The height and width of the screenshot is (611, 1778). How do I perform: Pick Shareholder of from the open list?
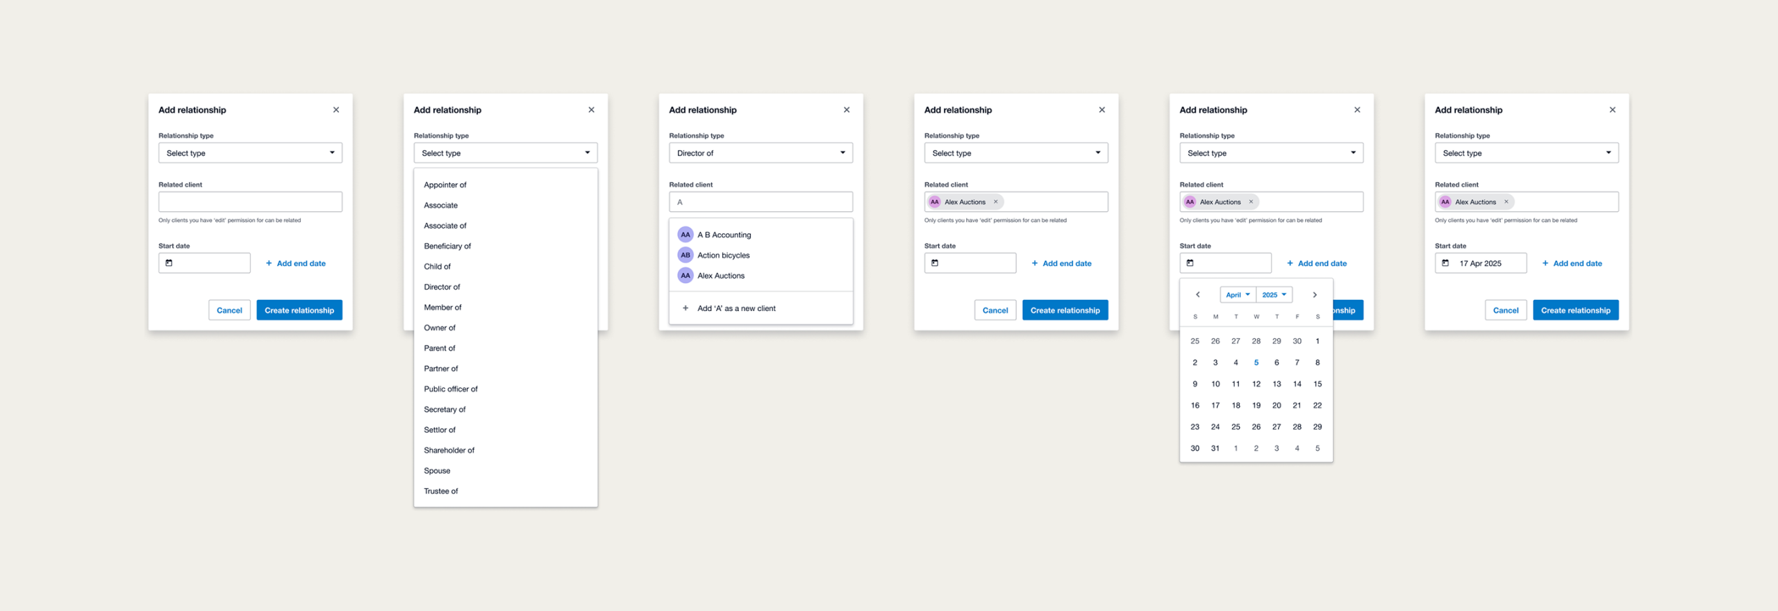[449, 450]
